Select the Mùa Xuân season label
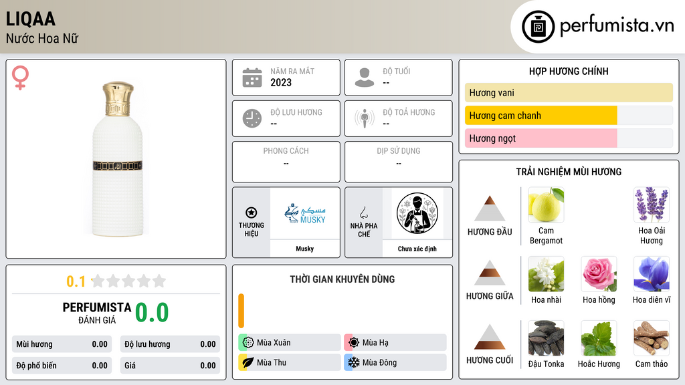Image resolution: width=685 pixels, height=385 pixels. (x=274, y=343)
